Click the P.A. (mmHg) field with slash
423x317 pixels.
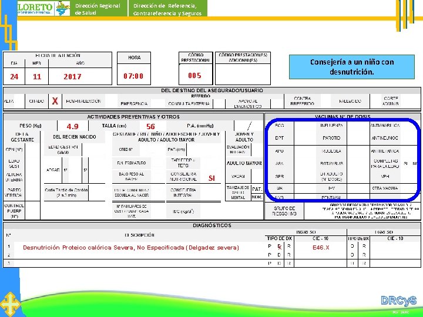[x=249, y=126]
